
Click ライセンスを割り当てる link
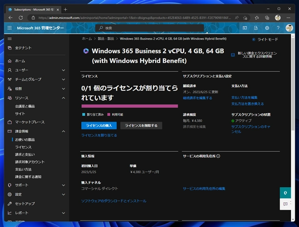[x=99, y=135]
